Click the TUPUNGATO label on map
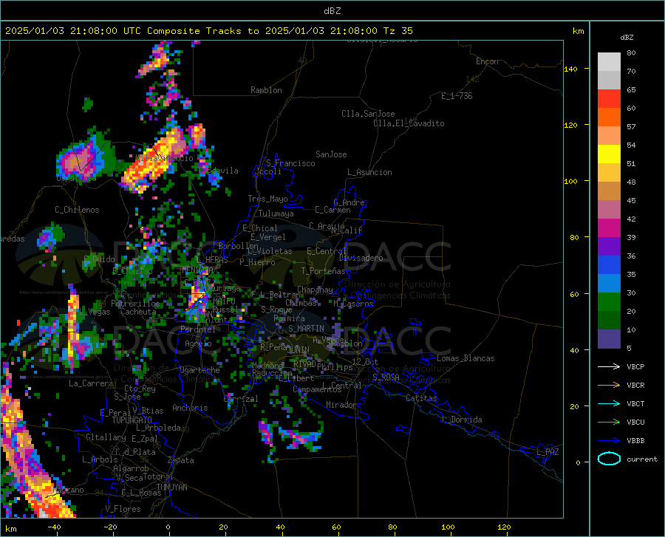 tap(132, 420)
